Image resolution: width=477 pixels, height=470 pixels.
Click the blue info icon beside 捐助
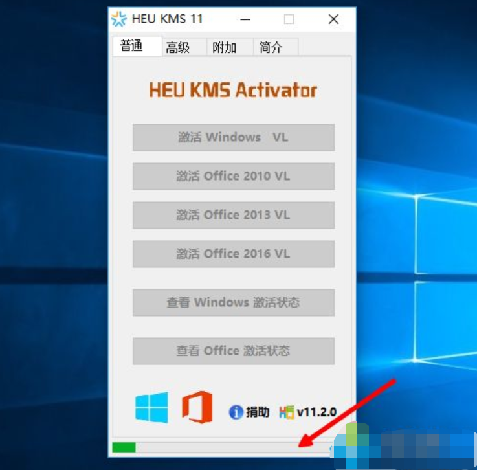coord(236,412)
